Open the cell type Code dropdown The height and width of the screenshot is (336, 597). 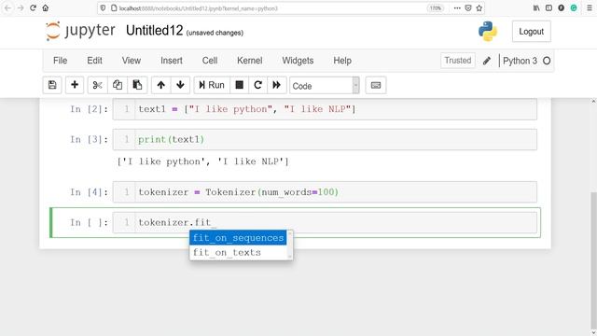(x=325, y=85)
